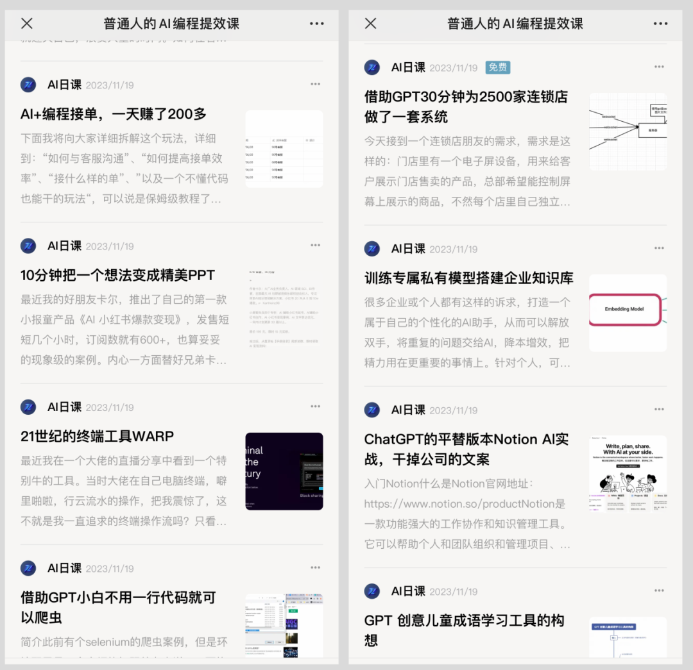
Task: Open more options in left panel header
Action: click(317, 24)
